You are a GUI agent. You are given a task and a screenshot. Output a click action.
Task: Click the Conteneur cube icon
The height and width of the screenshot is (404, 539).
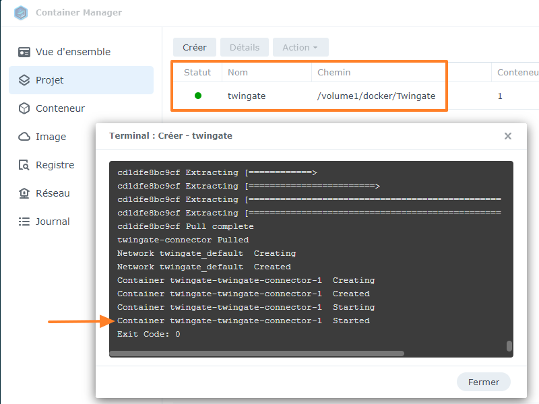24,108
